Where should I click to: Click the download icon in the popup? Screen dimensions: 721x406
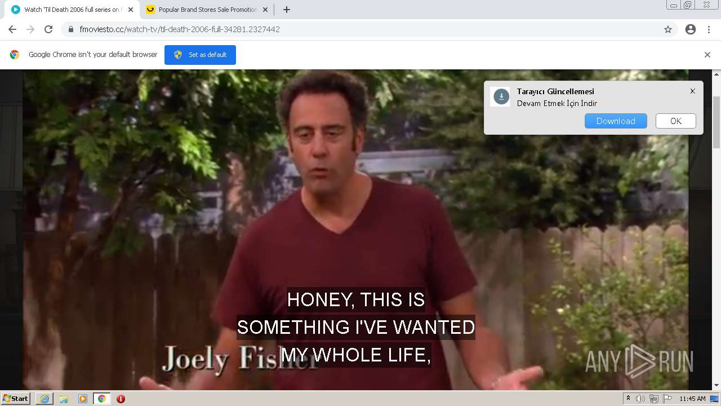tap(501, 97)
